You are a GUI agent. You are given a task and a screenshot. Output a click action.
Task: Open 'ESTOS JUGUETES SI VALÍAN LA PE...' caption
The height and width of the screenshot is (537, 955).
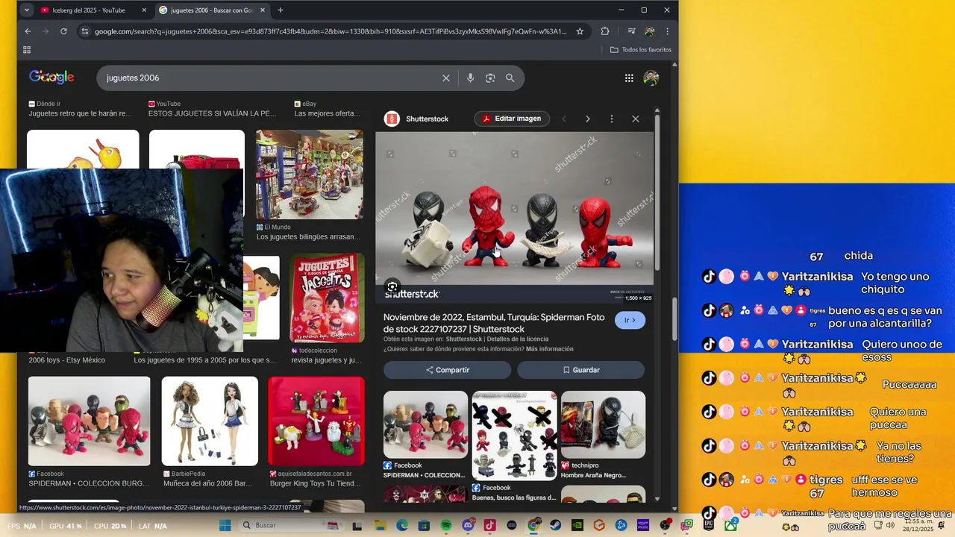point(213,113)
